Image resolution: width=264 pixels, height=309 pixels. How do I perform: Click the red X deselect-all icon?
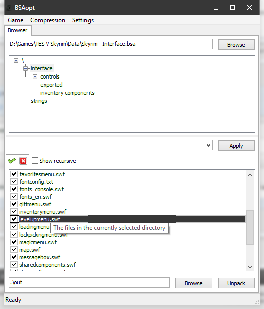pyautogui.click(x=23, y=161)
